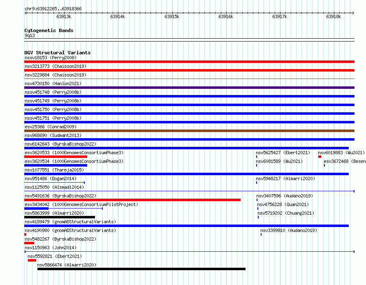Viewport: 366px width, 285px height.
Task: Select the red esv3620533 variant bar
Action: click(x=56, y=157)
